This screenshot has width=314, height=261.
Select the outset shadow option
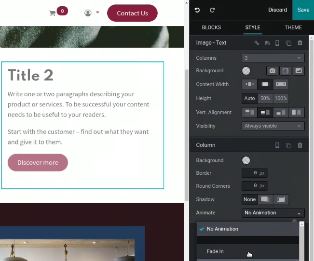[x=265, y=199]
